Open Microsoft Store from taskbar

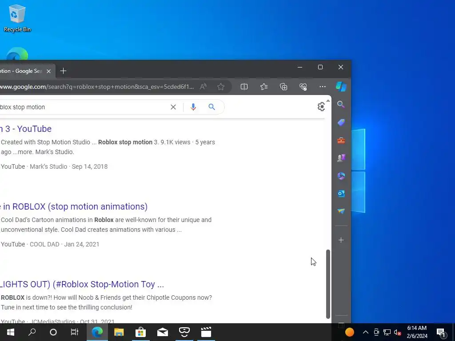click(141, 332)
